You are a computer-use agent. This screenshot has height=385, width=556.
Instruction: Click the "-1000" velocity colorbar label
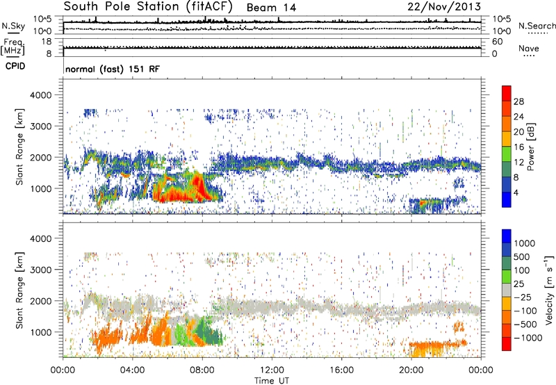[528, 338]
